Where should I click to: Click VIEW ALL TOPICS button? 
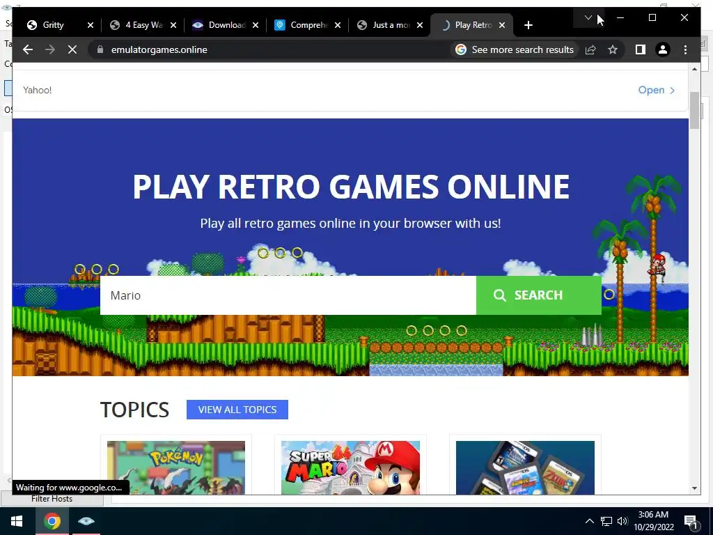pyautogui.click(x=237, y=410)
